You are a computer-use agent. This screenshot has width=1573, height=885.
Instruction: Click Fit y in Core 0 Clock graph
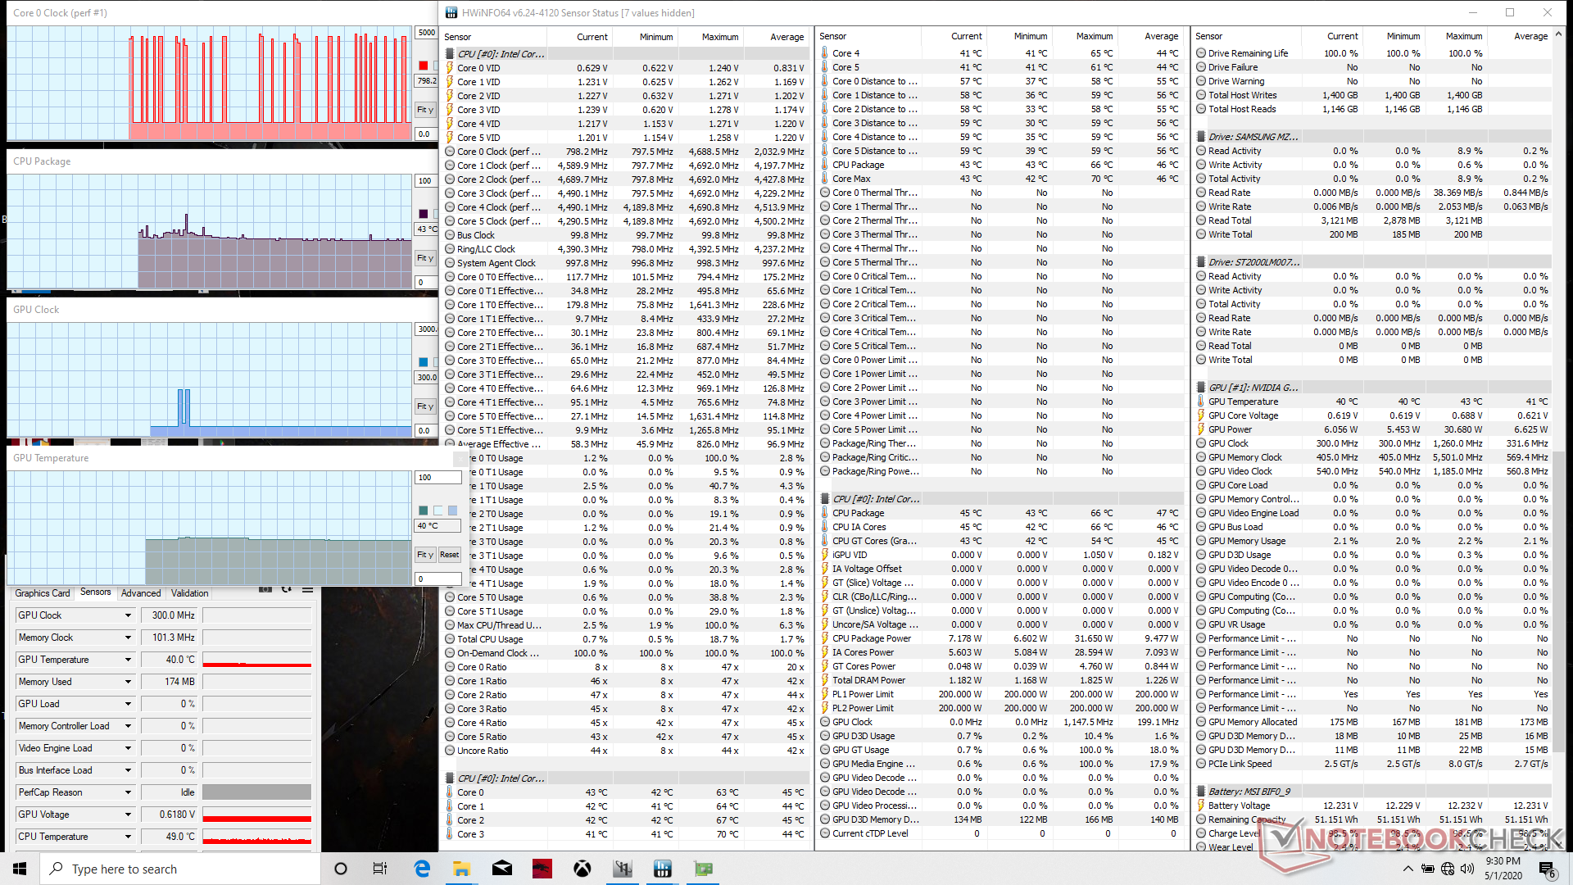(425, 110)
